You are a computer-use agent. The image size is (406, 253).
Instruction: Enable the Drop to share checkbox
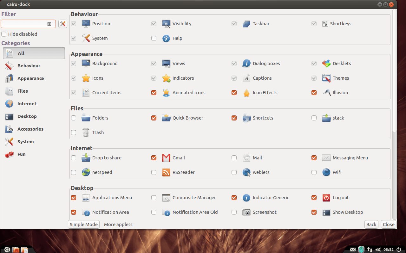pyautogui.click(x=74, y=158)
